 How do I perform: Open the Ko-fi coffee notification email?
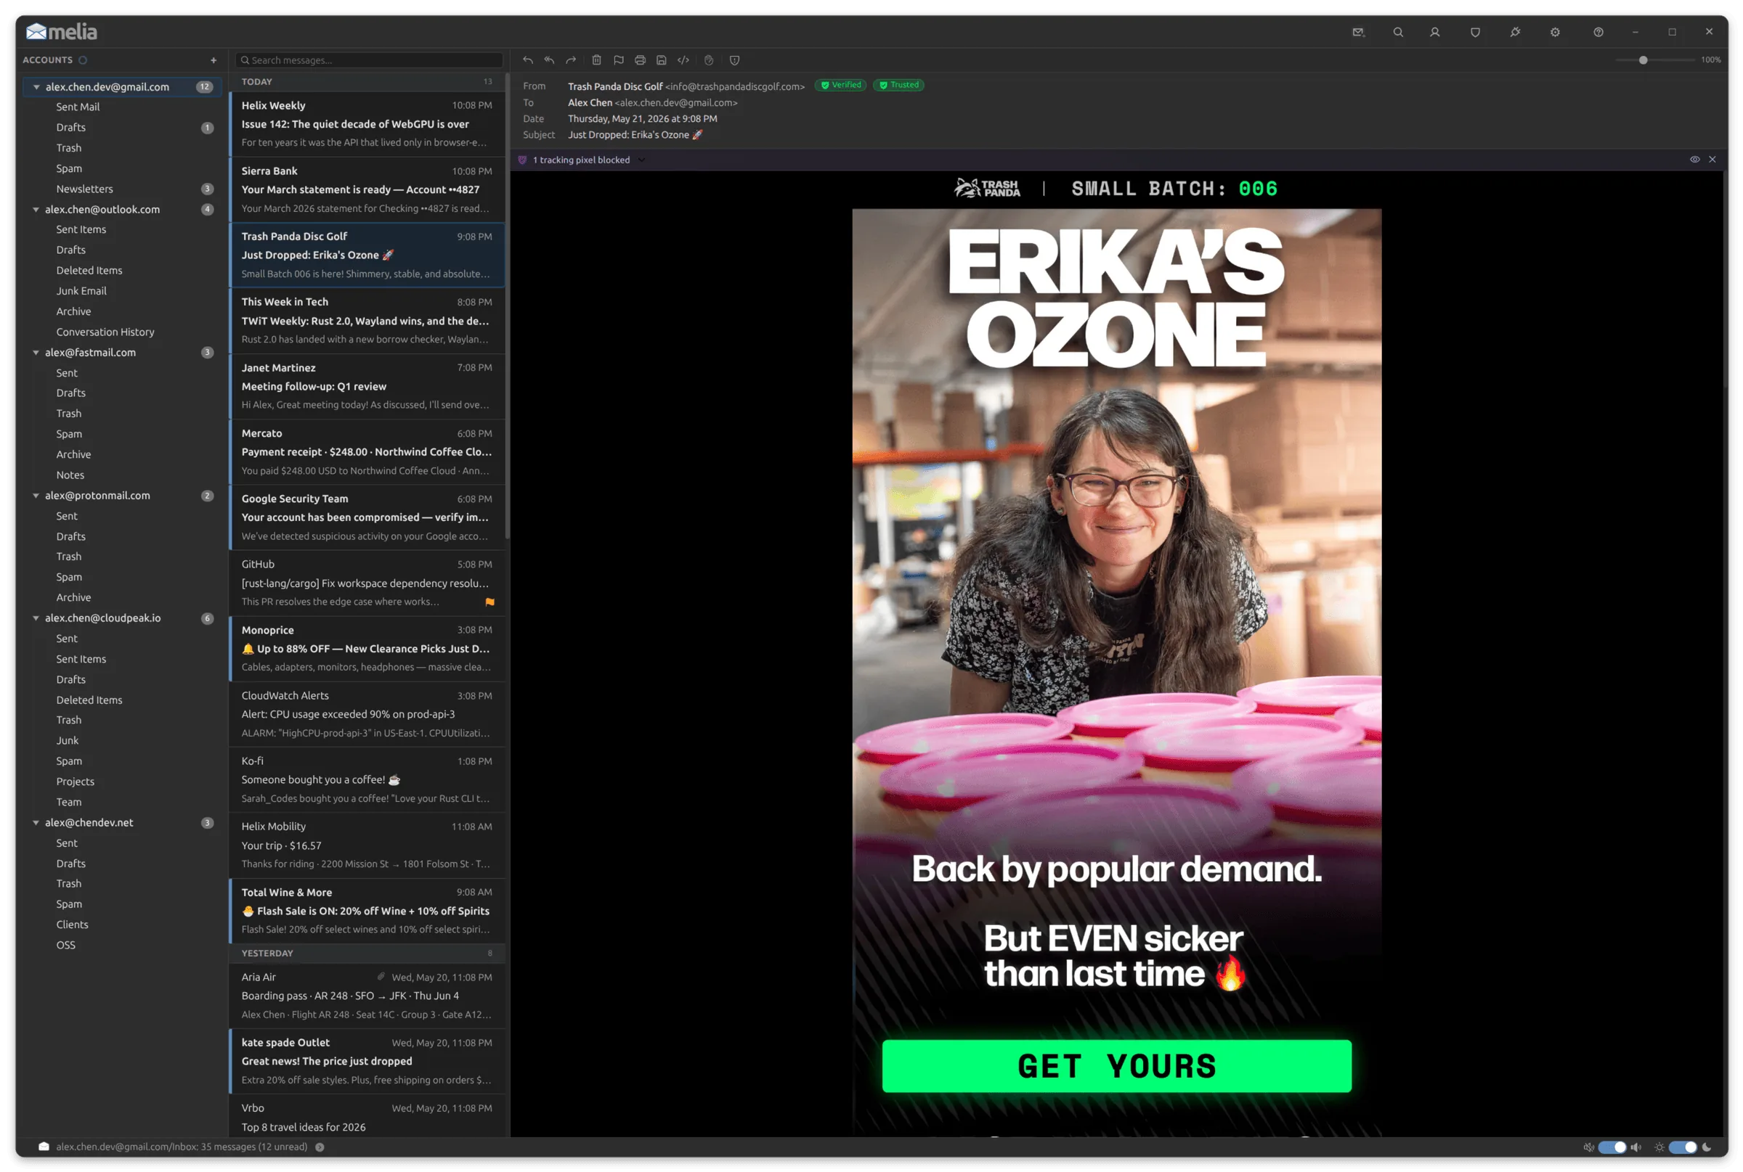(x=367, y=779)
